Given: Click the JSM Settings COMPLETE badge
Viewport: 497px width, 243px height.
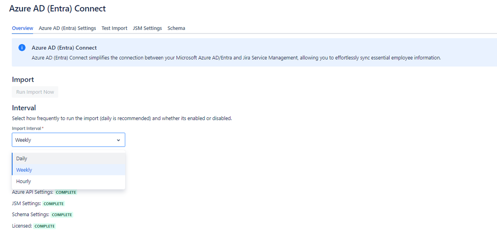Looking at the screenshot, I should 53,204.
